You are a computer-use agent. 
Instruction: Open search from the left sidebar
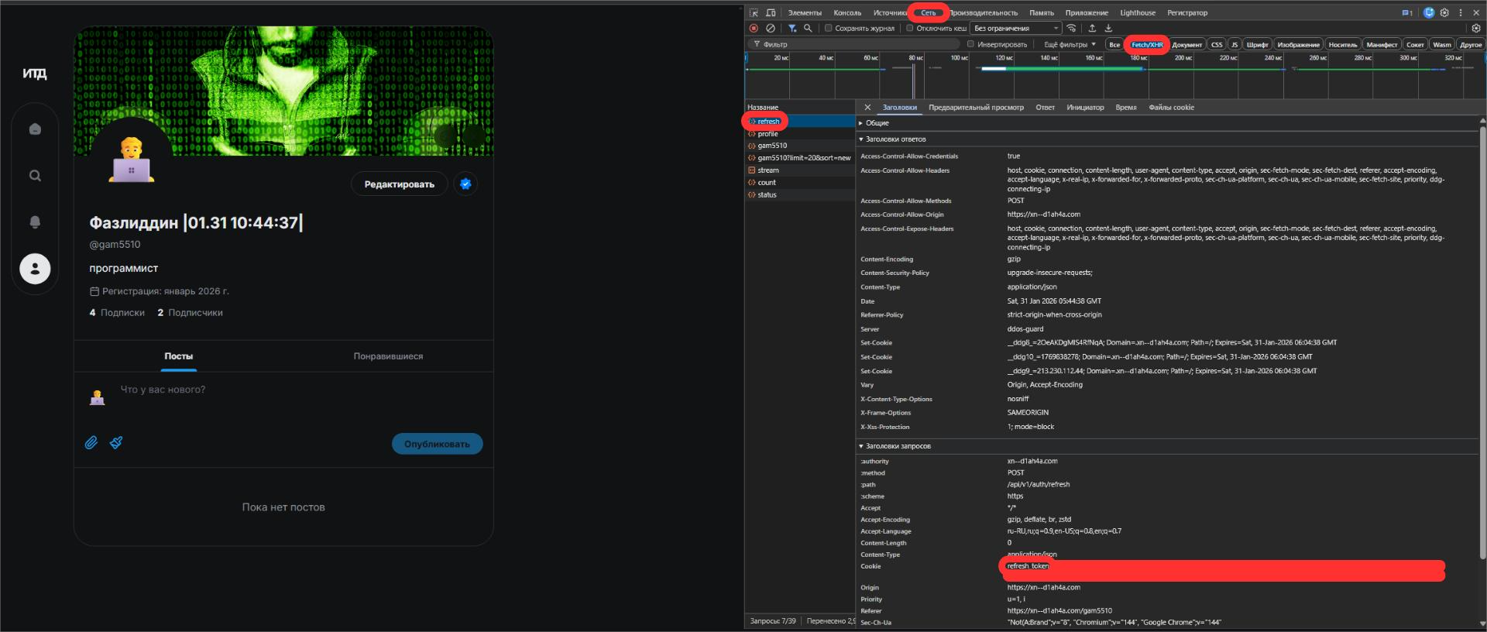[x=35, y=176]
